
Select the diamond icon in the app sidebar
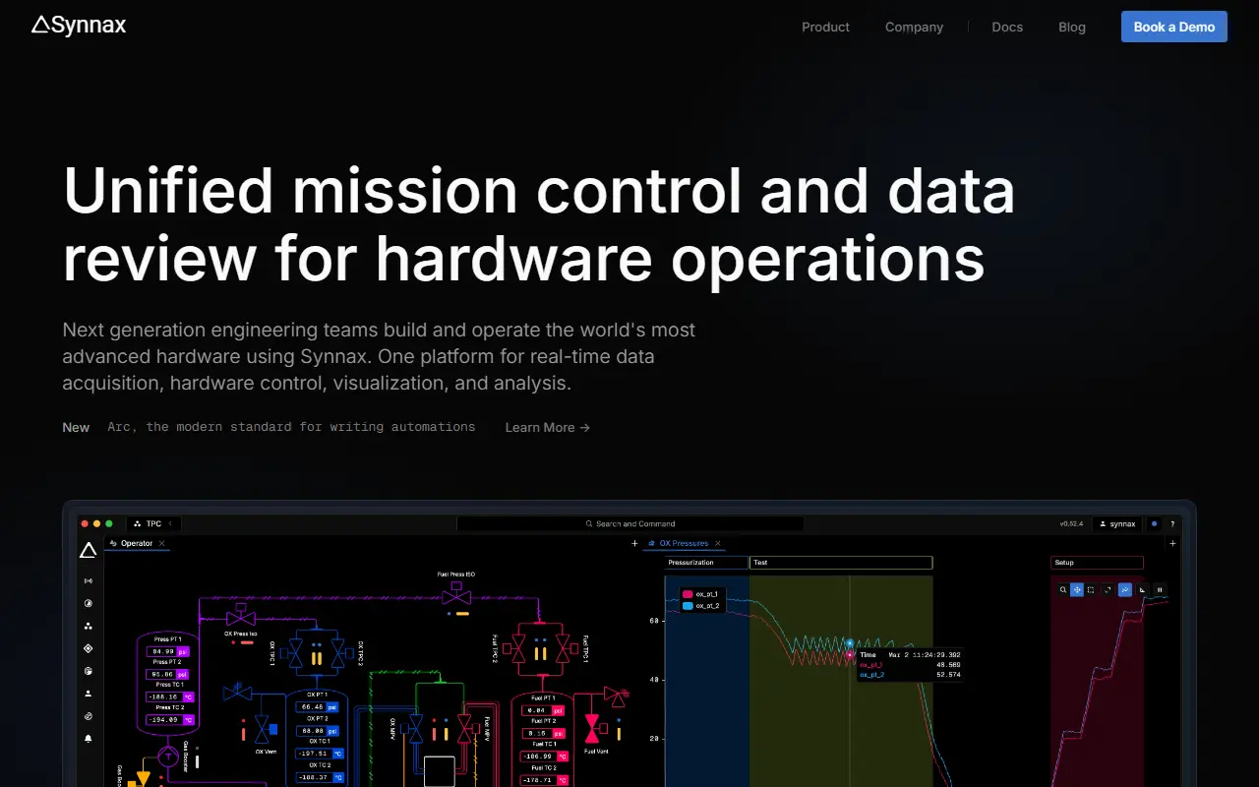click(89, 648)
